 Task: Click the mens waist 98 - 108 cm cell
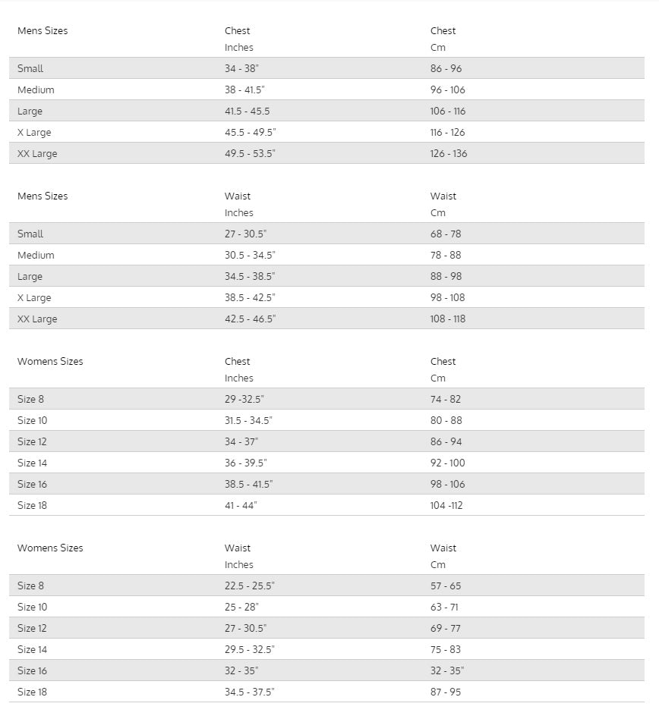pyautogui.click(x=448, y=297)
